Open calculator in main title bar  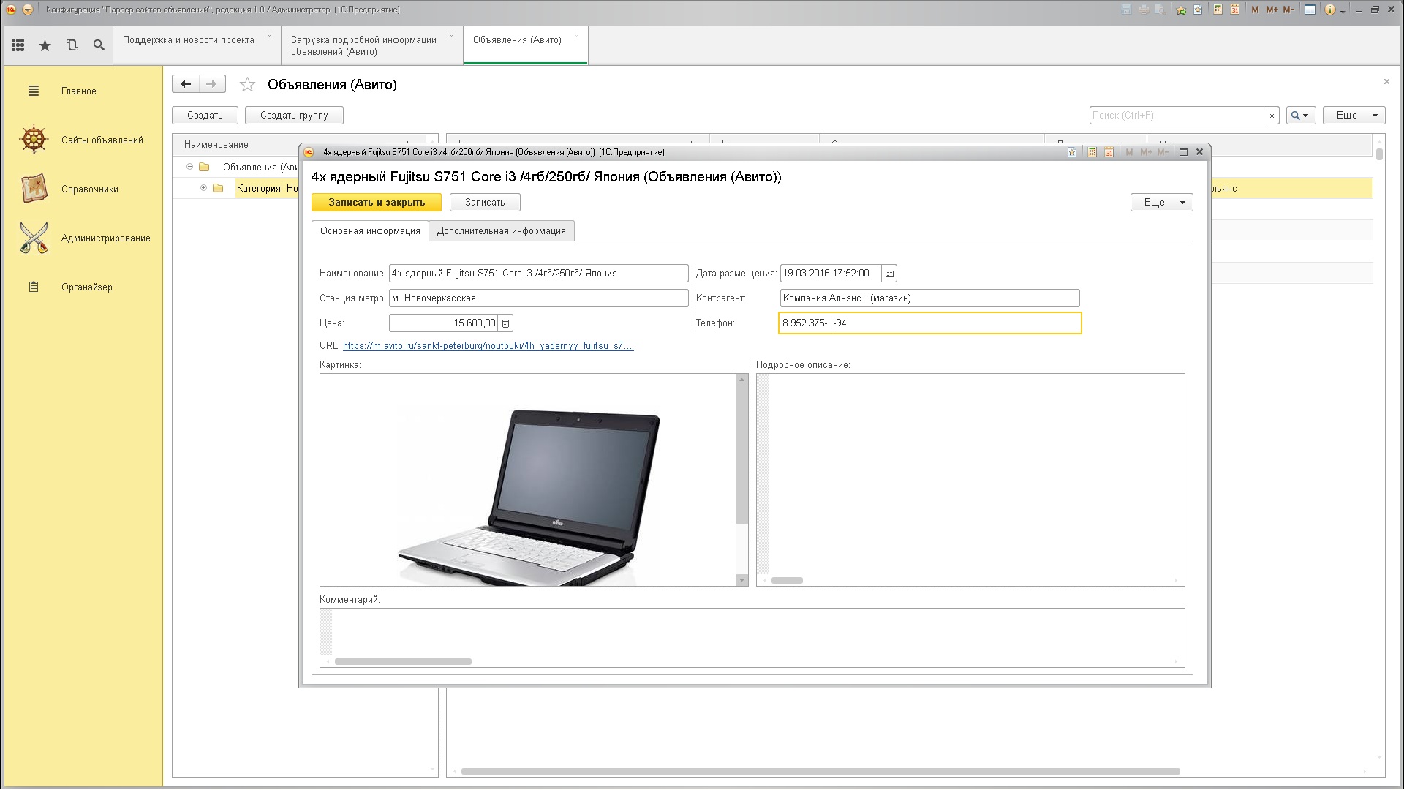click(x=1218, y=10)
